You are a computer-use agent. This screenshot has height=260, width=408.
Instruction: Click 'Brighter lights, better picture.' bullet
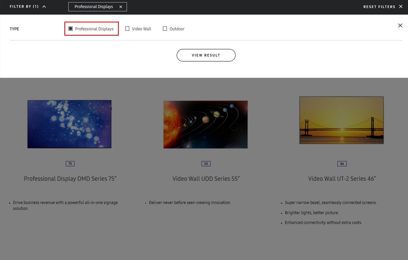[x=312, y=213]
